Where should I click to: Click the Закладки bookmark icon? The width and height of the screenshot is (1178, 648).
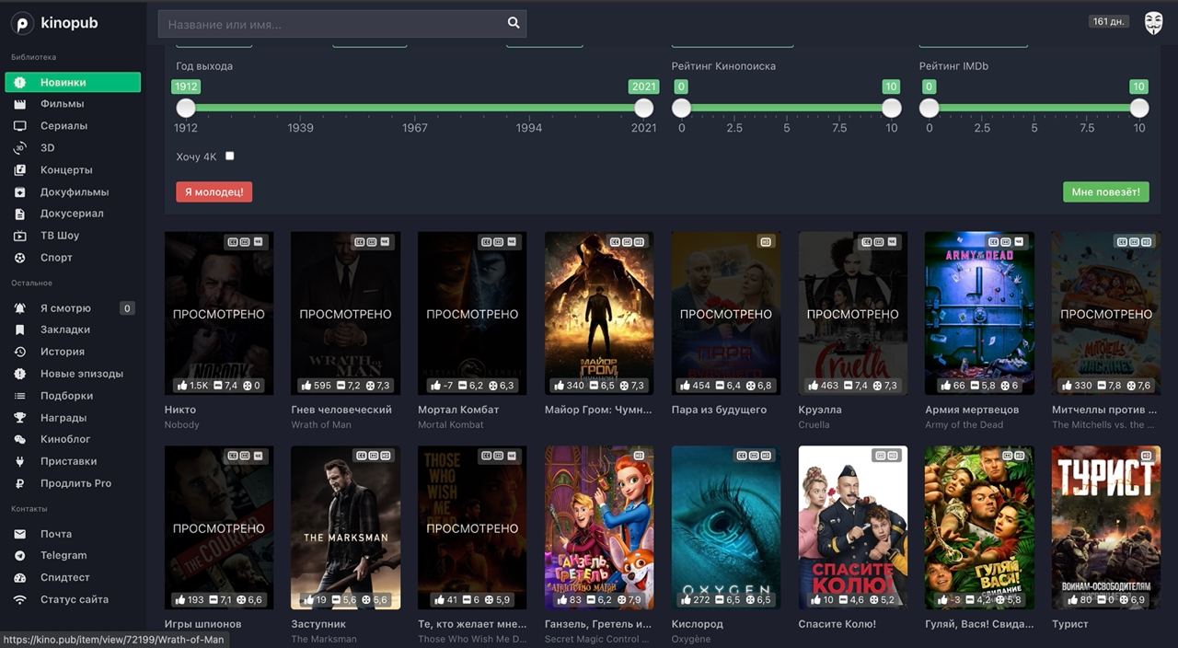[19, 330]
